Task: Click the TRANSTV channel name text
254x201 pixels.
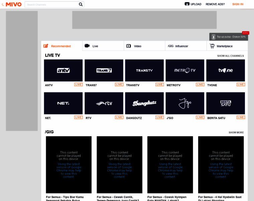Action: point(133,85)
